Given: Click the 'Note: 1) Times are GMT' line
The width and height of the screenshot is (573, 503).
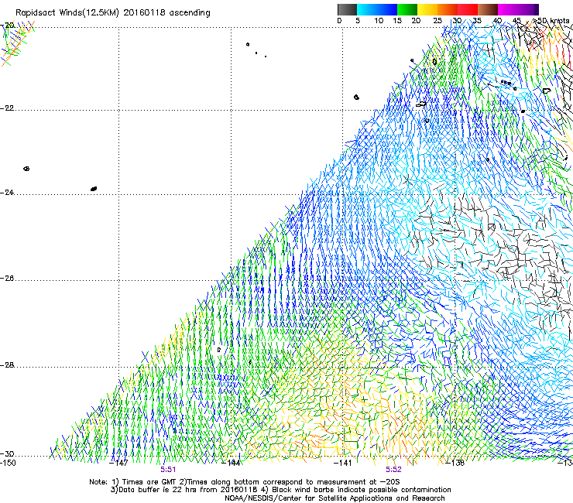Looking at the screenshot, I should 245,482.
